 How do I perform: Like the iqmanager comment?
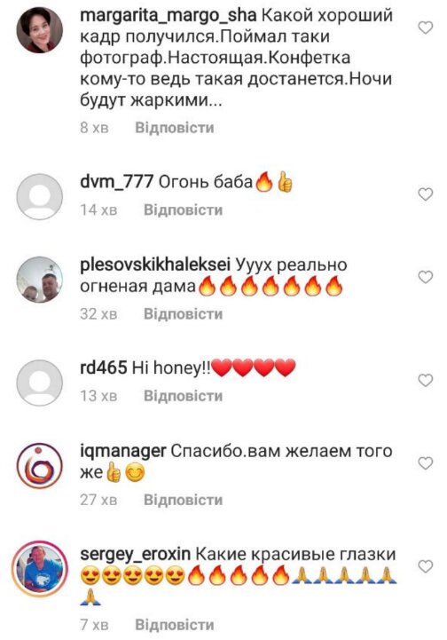coord(426,463)
